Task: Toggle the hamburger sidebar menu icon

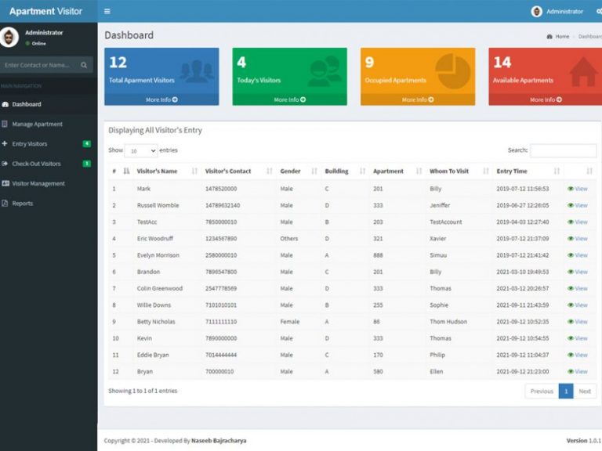Action: pyautogui.click(x=107, y=11)
